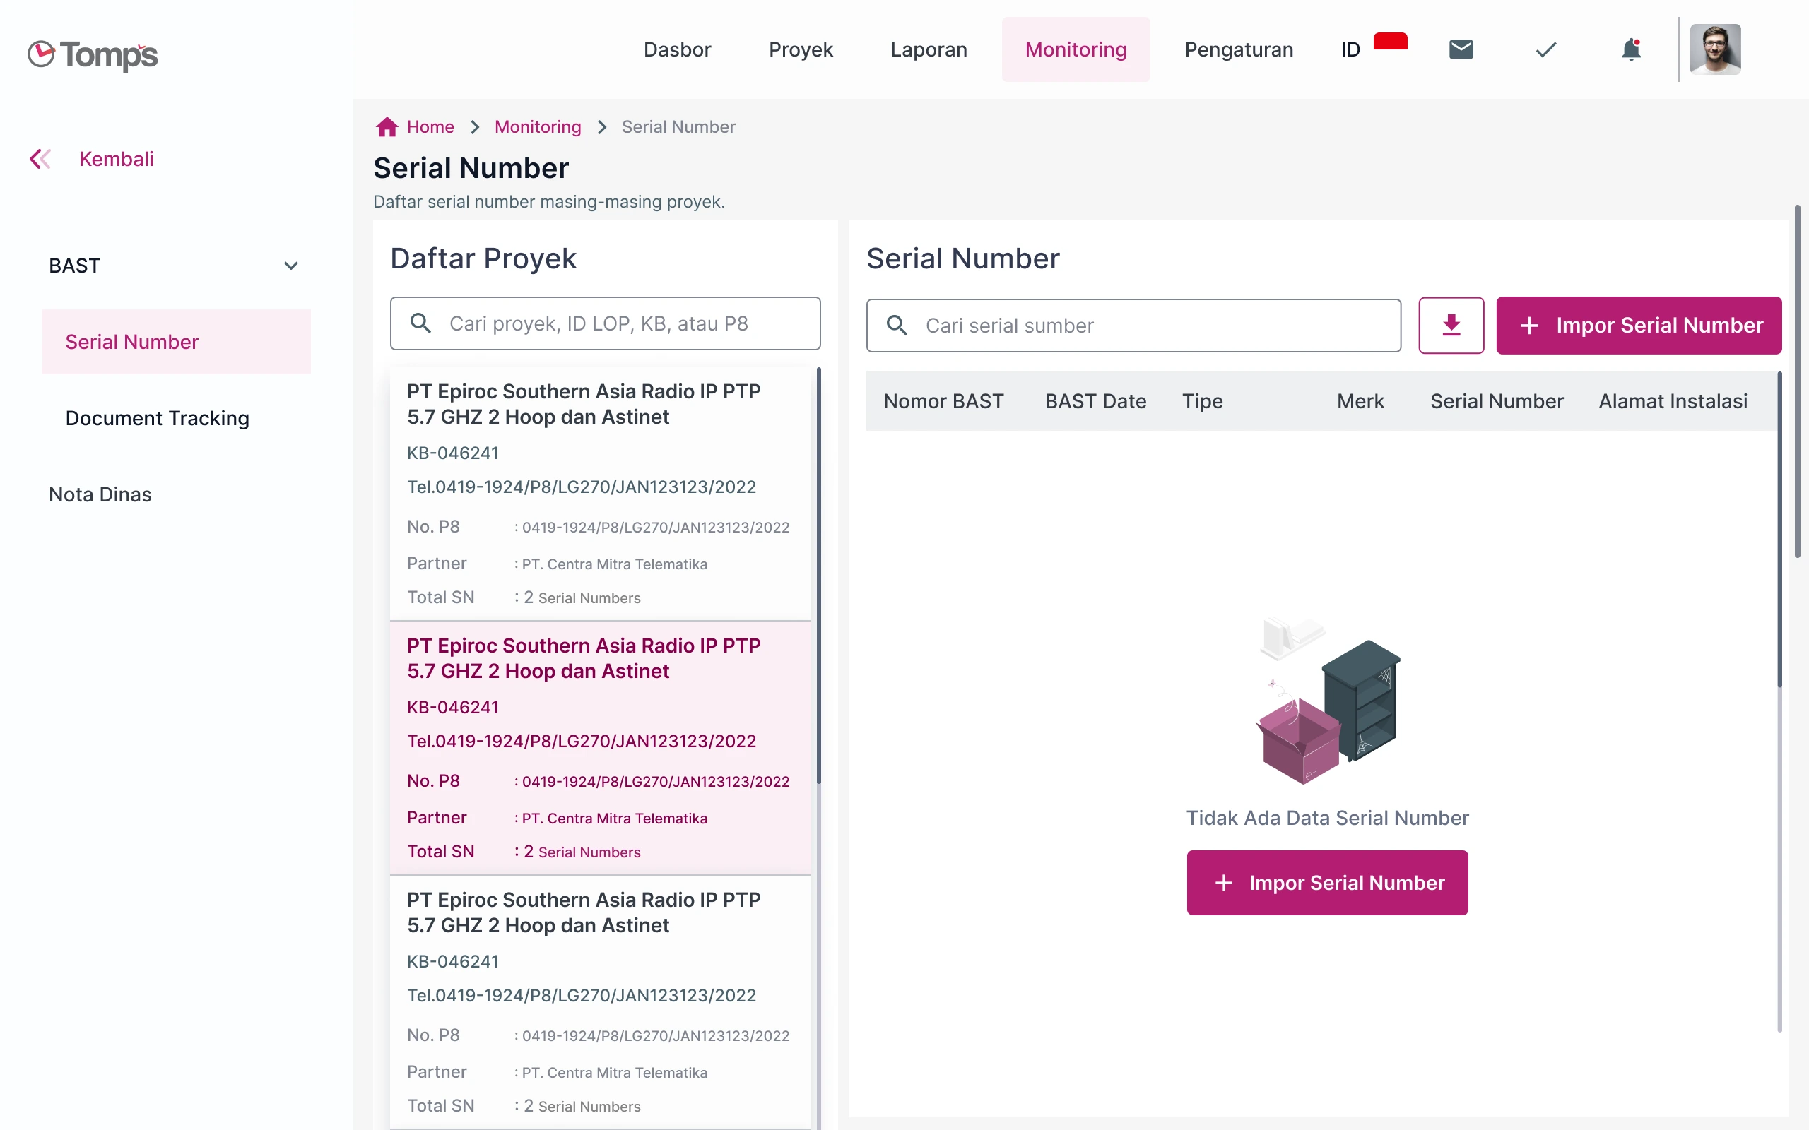Viewport: 1809px width, 1130px height.
Task: Open notifications bell icon
Action: click(1630, 49)
